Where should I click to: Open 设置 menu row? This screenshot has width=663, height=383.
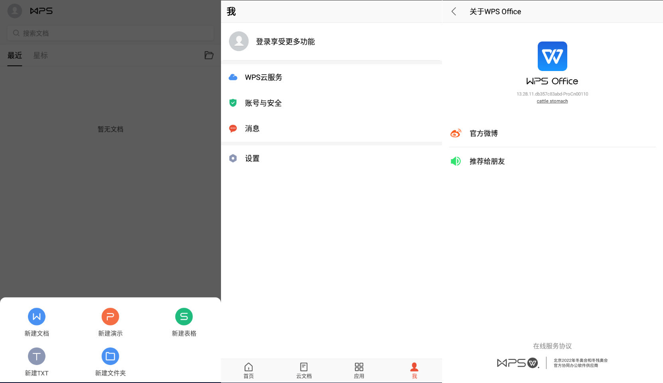pos(331,158)
